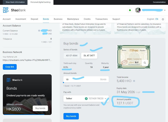Click the Amount bonds input field
Screen dimensions: 168x122
[x=86, y=79]
